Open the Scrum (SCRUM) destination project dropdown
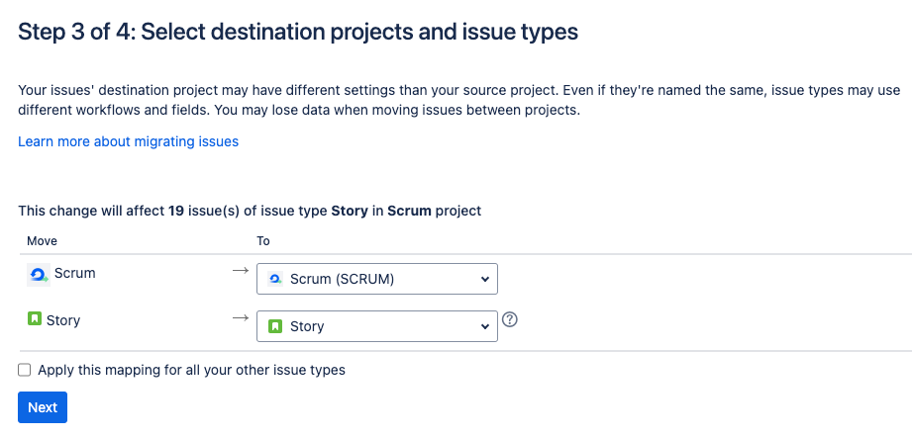 (x=377, y=279)
